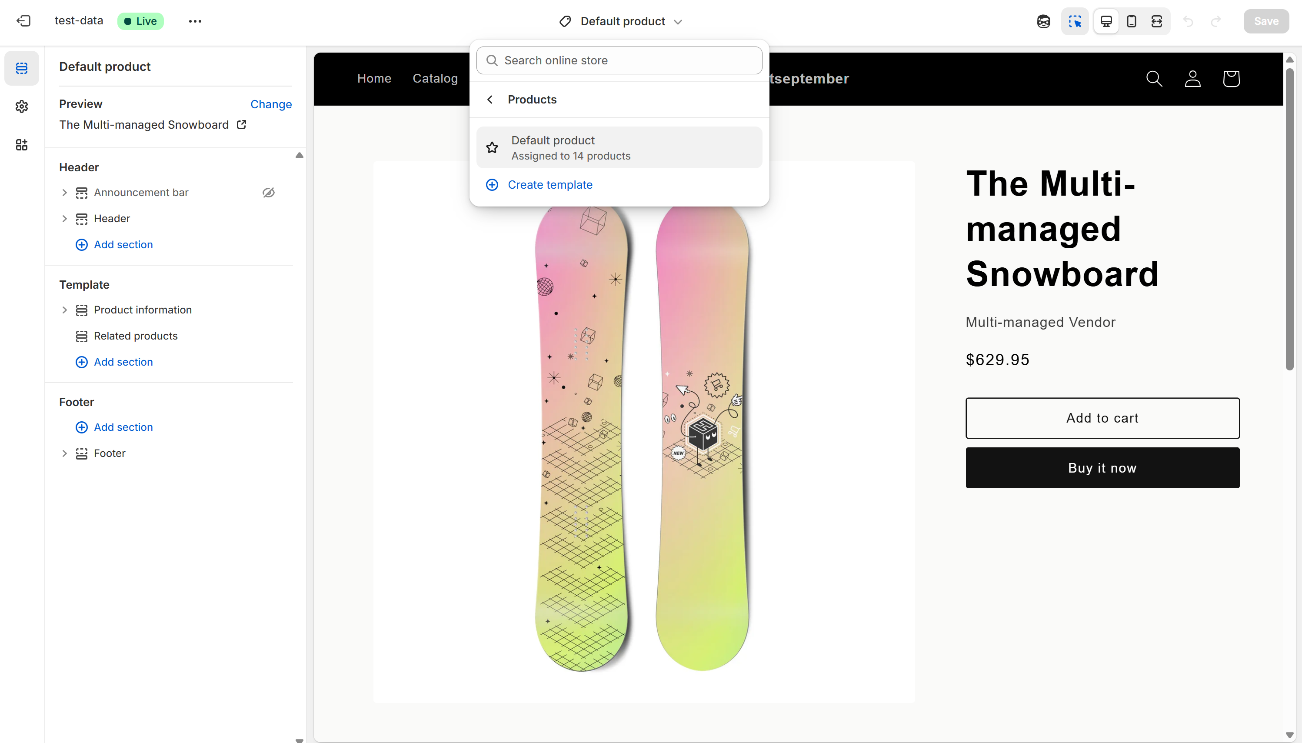Expand the Footer section item
Viewport: 1302px width, 743px height.
[x=64, y=453]
